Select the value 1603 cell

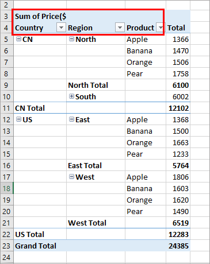178,188
